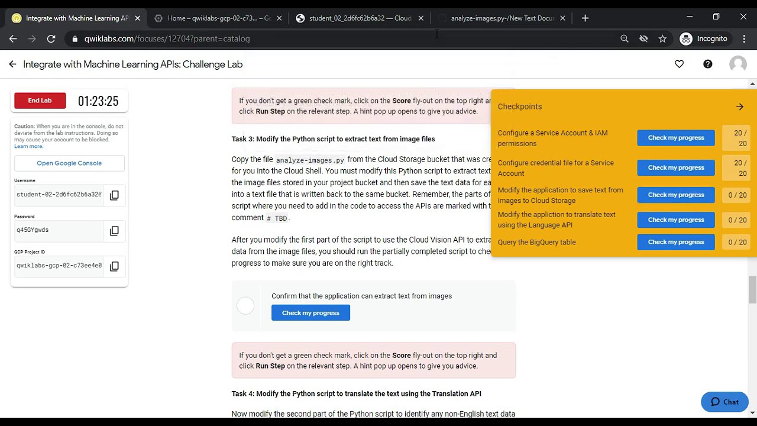
Task: Click the empty status circle for extract text step
Action: pos(245,305)
